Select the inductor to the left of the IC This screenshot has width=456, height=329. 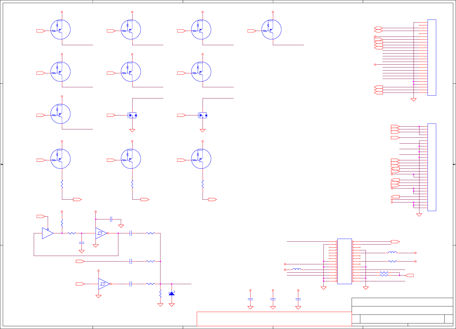(297, 269)
